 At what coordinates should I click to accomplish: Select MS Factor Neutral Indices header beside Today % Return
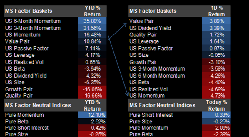coord(162,105)
